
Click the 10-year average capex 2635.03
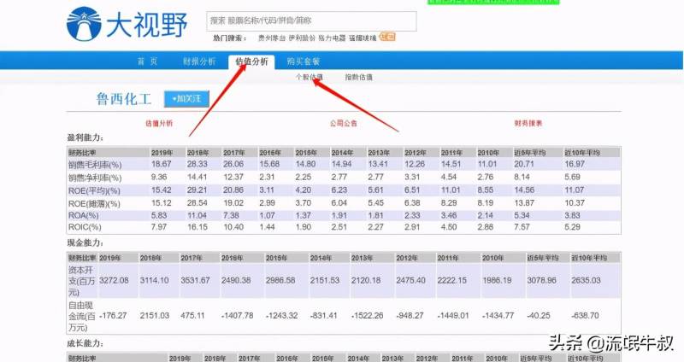[586, 281]
